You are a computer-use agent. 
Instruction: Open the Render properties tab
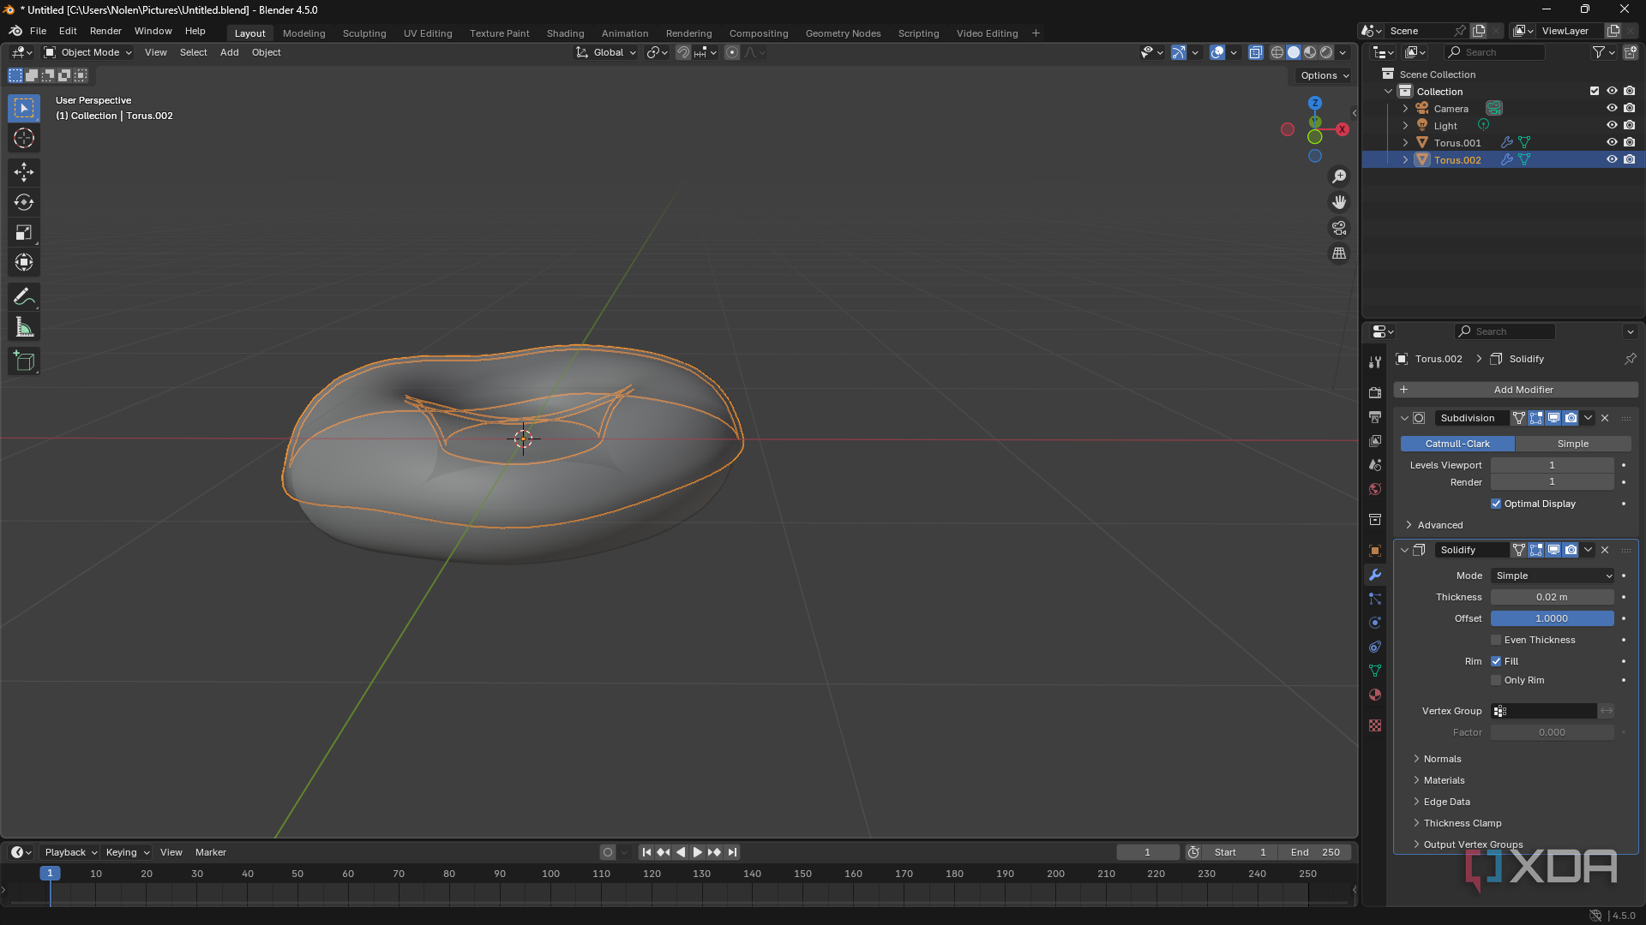pyautogui.click(x=1375, y=392)
